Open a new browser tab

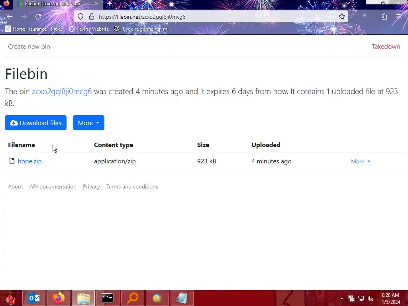pos(110,4)
